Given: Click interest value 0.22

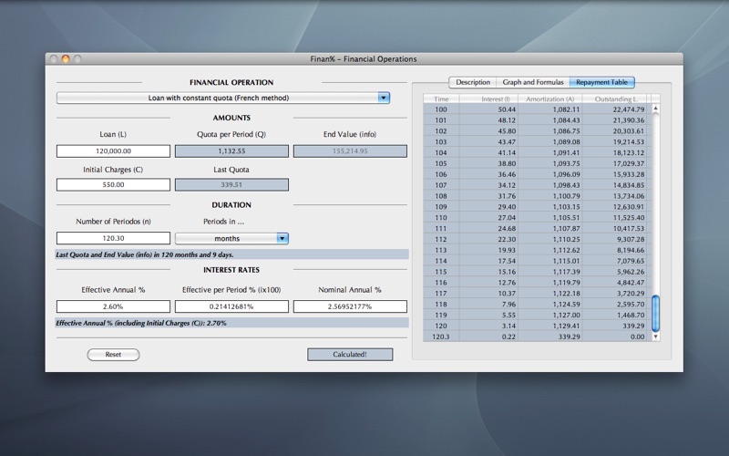Looking at the screenshot, I should coord(508,337).
